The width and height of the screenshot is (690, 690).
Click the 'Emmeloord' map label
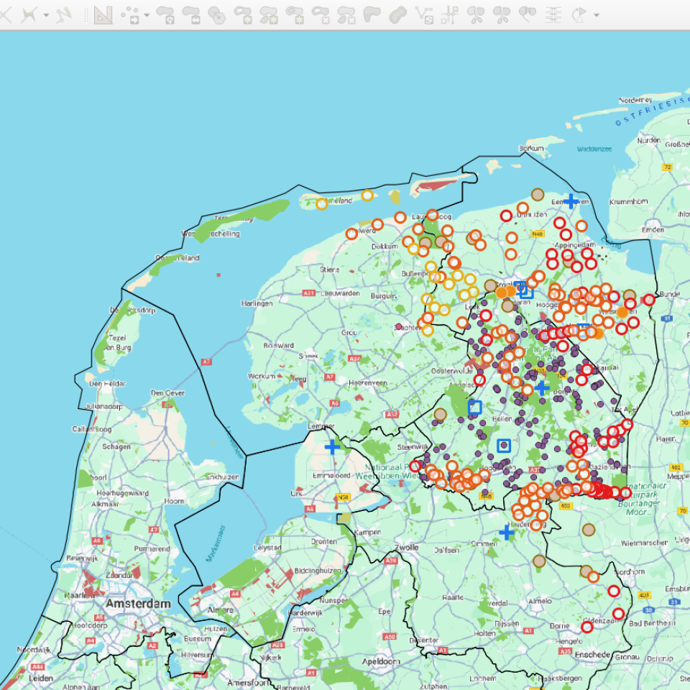(331, 476)
